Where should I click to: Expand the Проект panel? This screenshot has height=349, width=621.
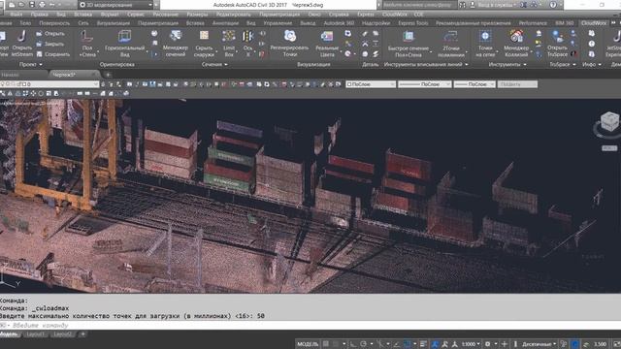pyautogui.click(x=30, y=64)
